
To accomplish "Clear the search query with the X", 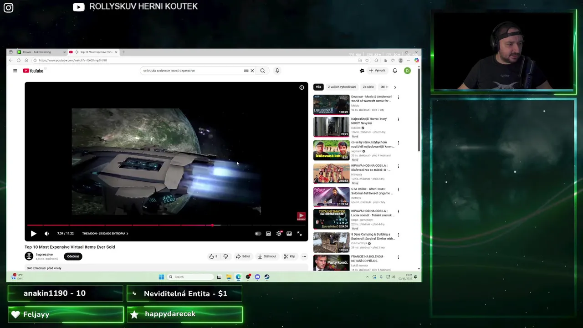I will tap(252, 71).
